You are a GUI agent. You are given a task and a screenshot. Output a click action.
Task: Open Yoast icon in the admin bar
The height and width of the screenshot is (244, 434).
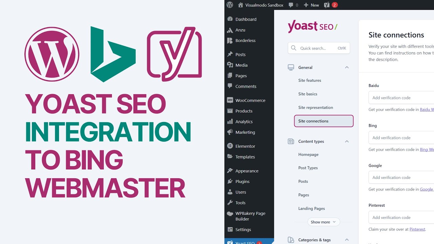click(x=327, y=5)
